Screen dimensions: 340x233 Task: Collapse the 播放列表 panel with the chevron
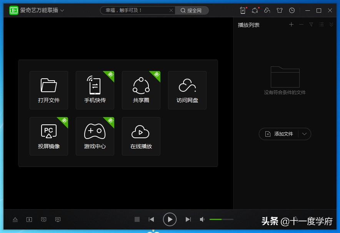pyautogui.click(x=331, y=24)
